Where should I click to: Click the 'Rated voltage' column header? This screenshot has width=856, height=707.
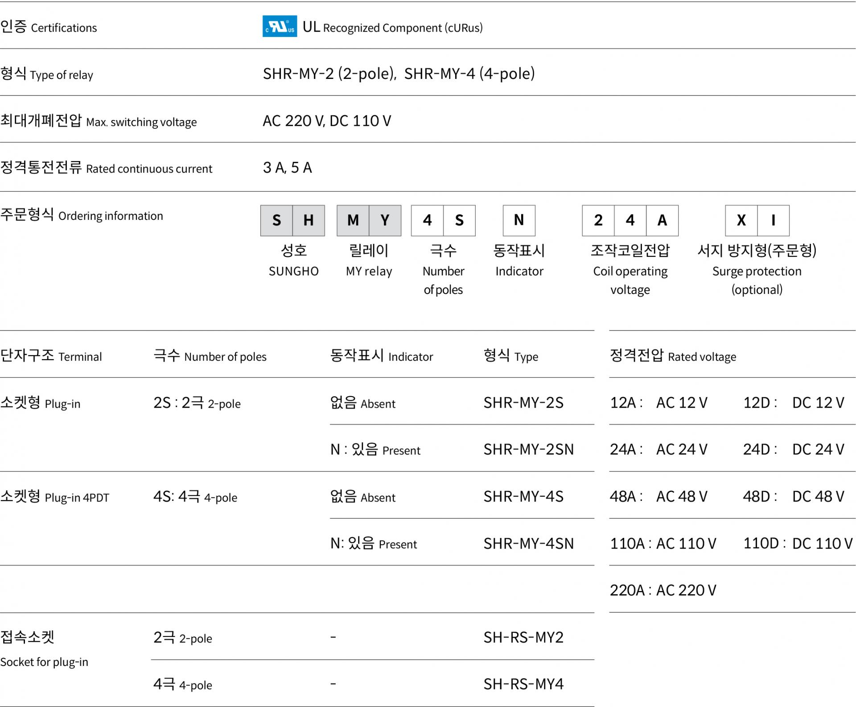(x=673, y=356)
